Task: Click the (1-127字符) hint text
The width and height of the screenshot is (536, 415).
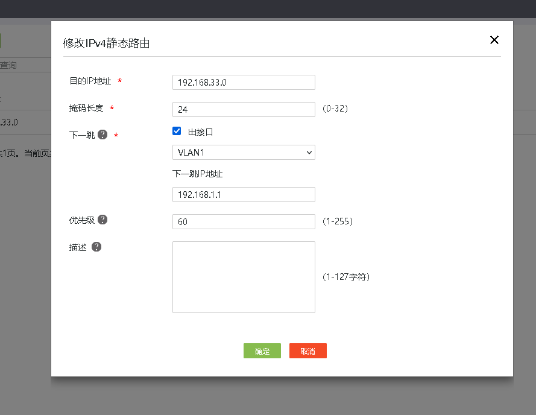Action: [x=346, y=276]
